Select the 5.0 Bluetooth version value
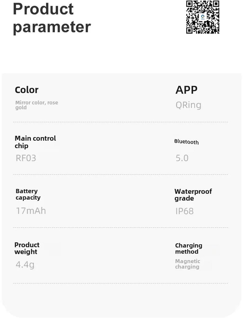The height and width of the screenshot is (318, 243). pos(182,158)
